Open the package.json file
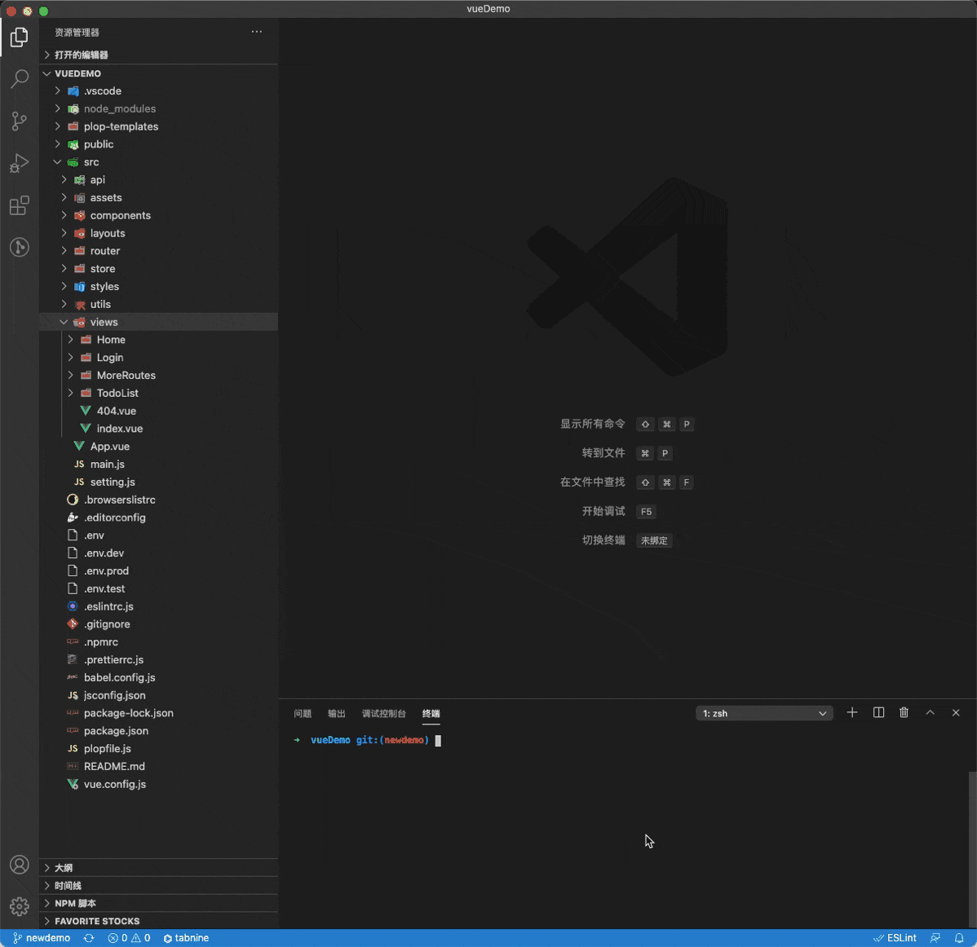This screenshot has height=947, width=977. point(159,730)
